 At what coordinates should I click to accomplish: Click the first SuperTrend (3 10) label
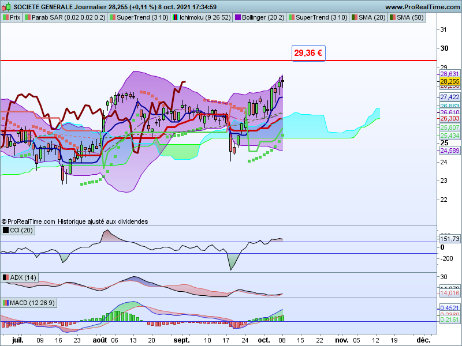139,17
